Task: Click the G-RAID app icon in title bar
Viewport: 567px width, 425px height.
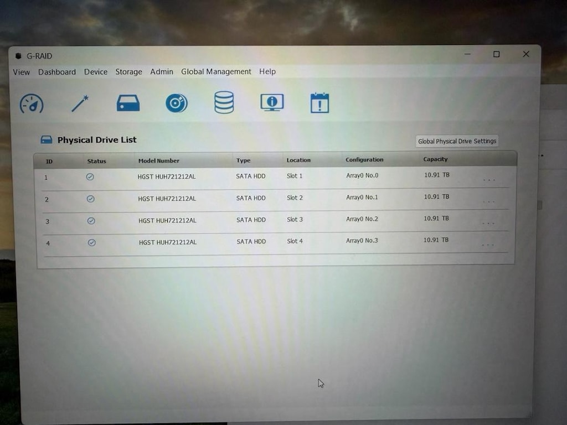Action: click(18, 56)
